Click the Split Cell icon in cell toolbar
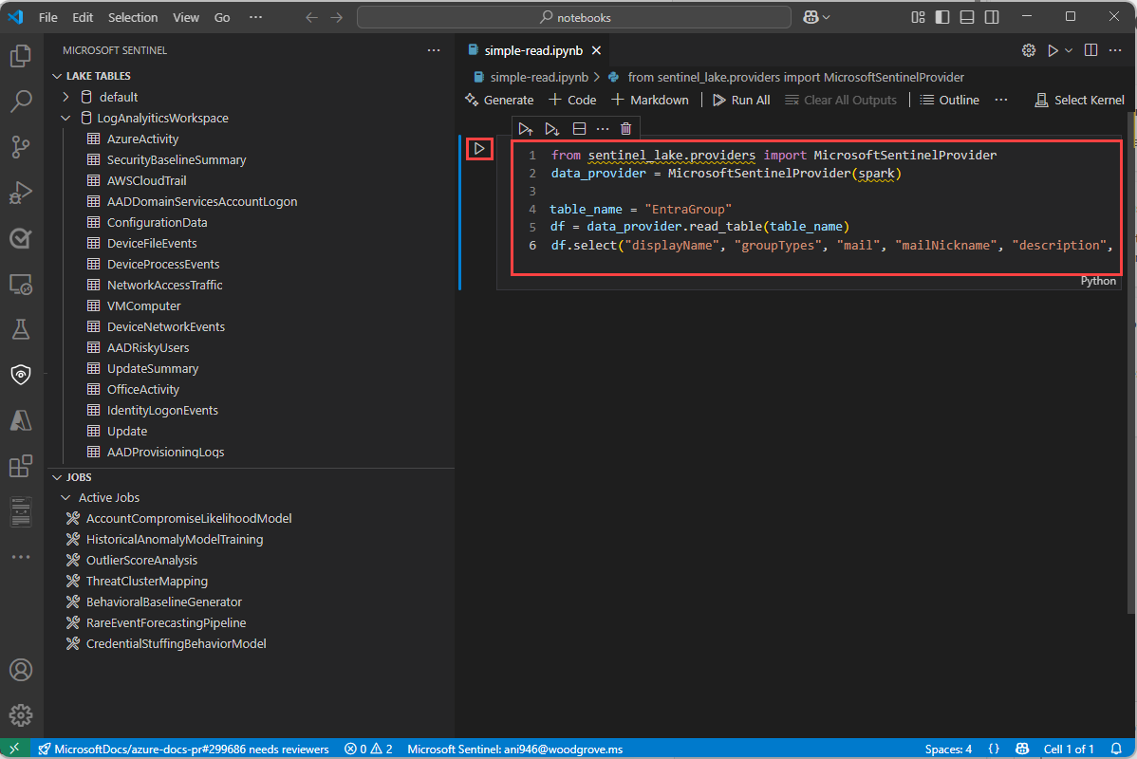The height and width of the screenshot is (759, 1137). [578, 129]
